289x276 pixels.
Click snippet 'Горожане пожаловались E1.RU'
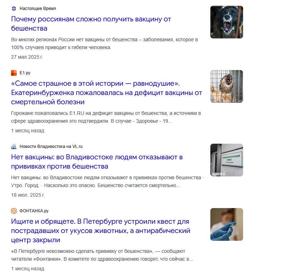coord(106,117)
